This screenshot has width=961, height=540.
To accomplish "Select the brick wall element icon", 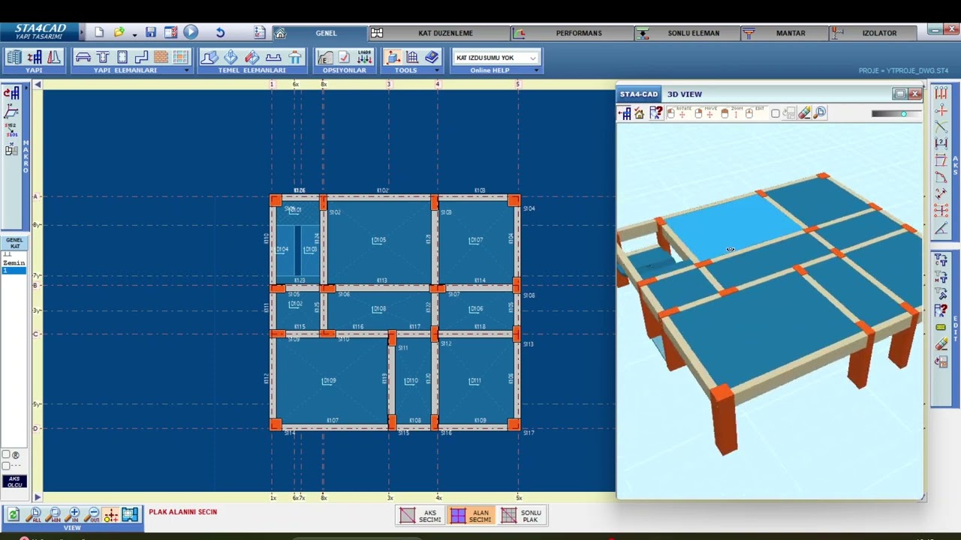I will point(161,58).
